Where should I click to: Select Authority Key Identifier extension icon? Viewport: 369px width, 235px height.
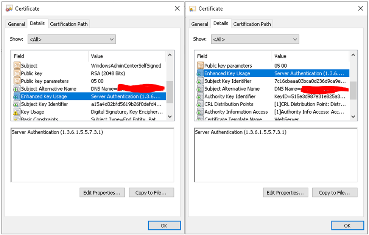pyautogui.click(x=200, y=96)
